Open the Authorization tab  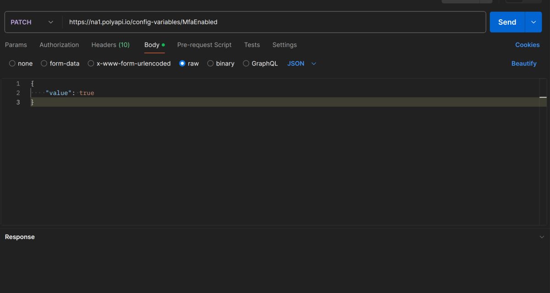click(59, 45)
